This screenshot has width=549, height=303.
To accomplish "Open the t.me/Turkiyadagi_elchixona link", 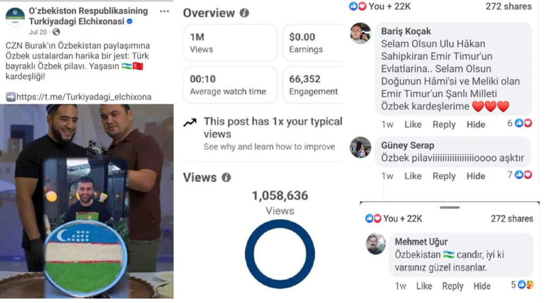I will coord(84,97).
